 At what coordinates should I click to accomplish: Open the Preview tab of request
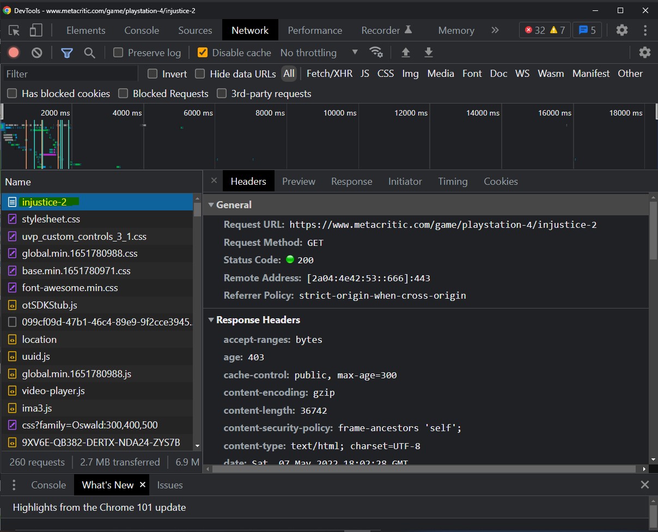[x=298, y=182]
